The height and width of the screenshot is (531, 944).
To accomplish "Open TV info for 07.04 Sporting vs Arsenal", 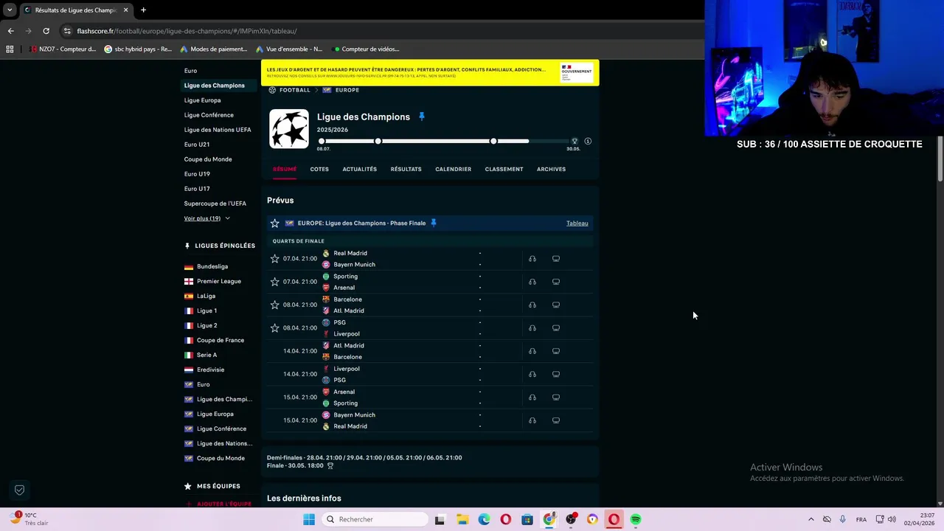I will click(x=556, y=282).
